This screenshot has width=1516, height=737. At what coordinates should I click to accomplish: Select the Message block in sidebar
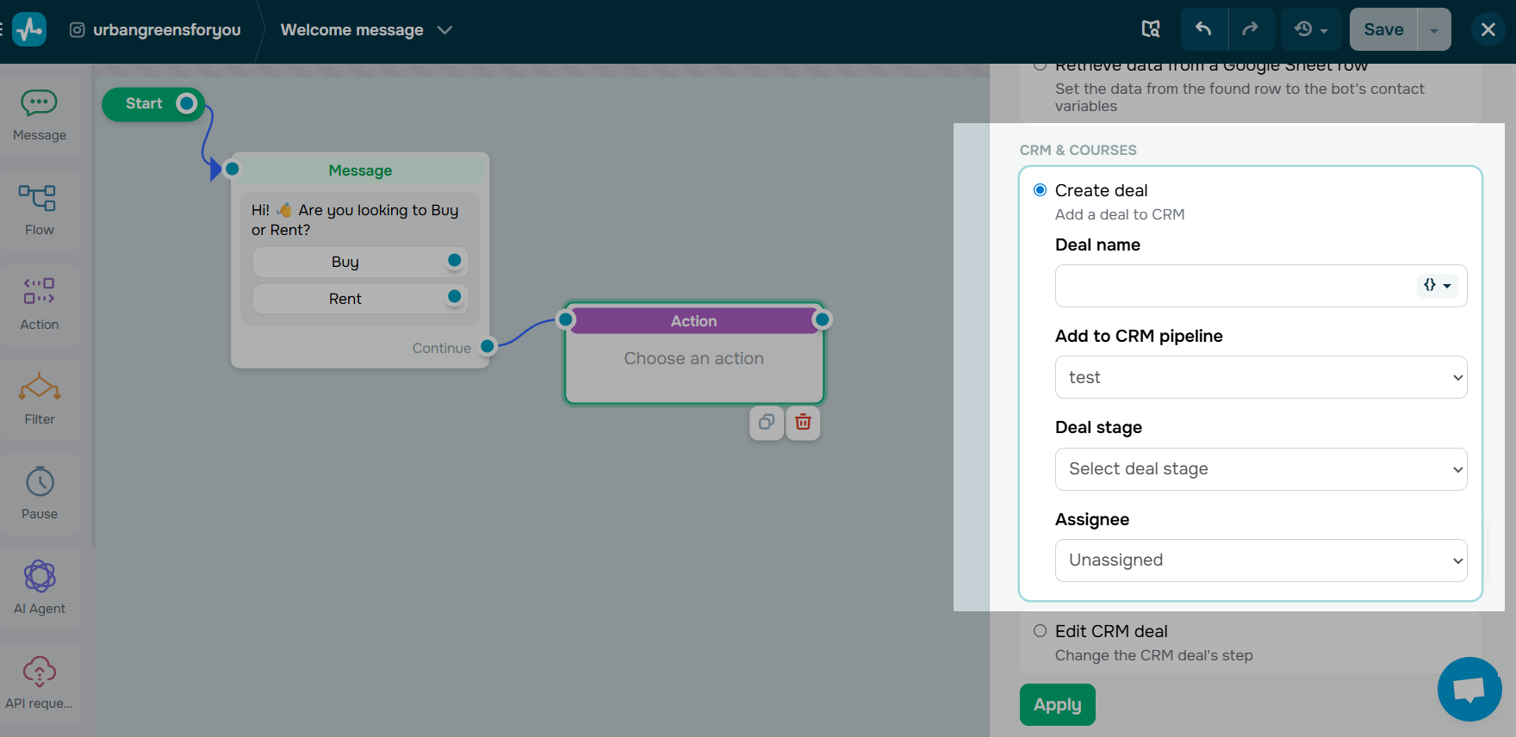point(40,115)
